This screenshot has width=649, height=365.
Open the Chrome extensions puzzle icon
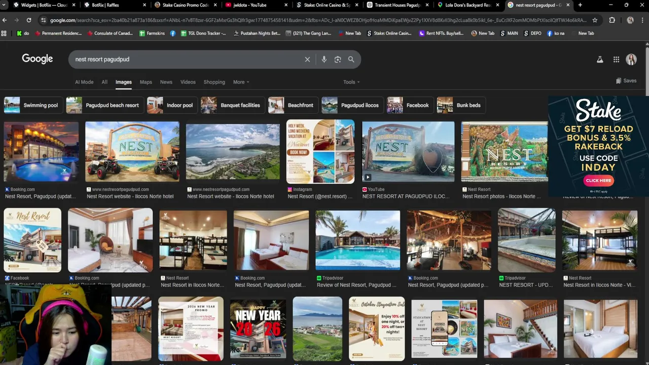[x=612, y=20]
